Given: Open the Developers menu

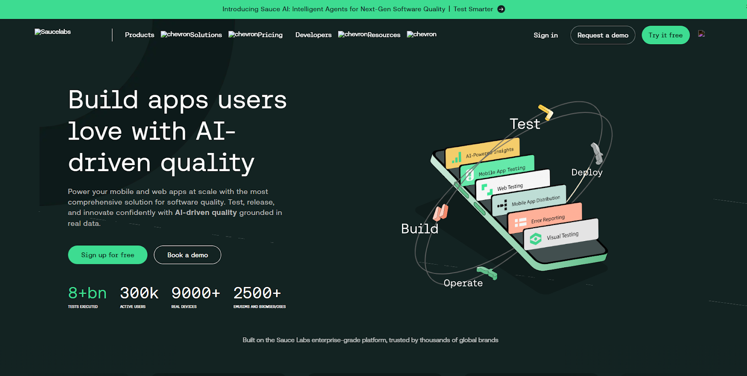Looking at the screenshot, I should point(313,35).
